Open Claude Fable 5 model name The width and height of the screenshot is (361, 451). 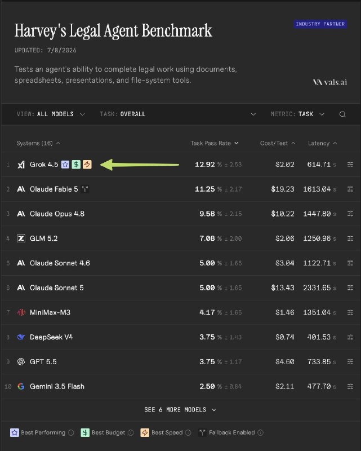pyautogui.click(x=54, y=189)
